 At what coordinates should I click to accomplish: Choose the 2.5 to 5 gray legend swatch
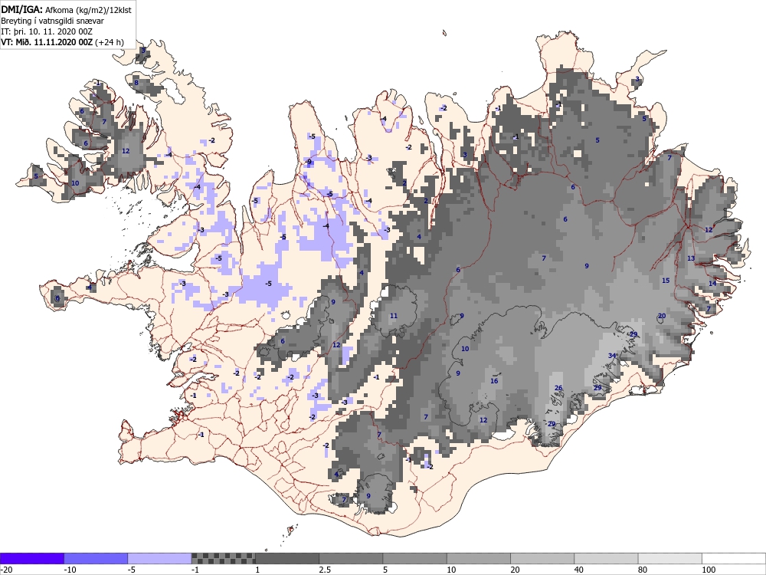(351, 558)
